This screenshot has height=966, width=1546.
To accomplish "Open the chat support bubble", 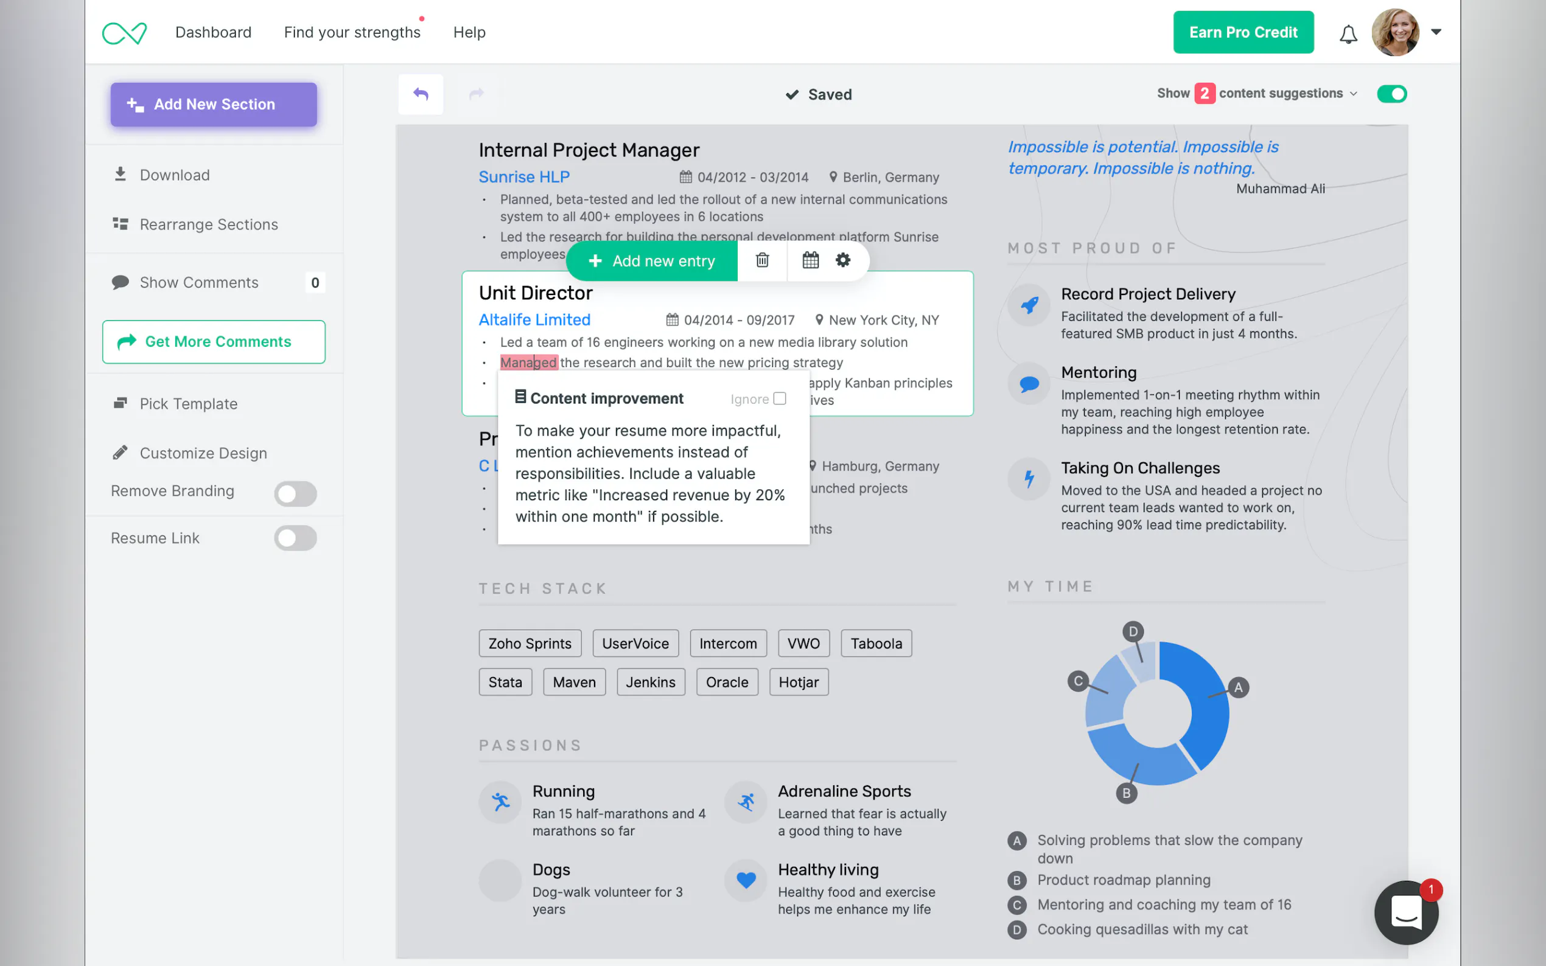I will [1405, 912].
